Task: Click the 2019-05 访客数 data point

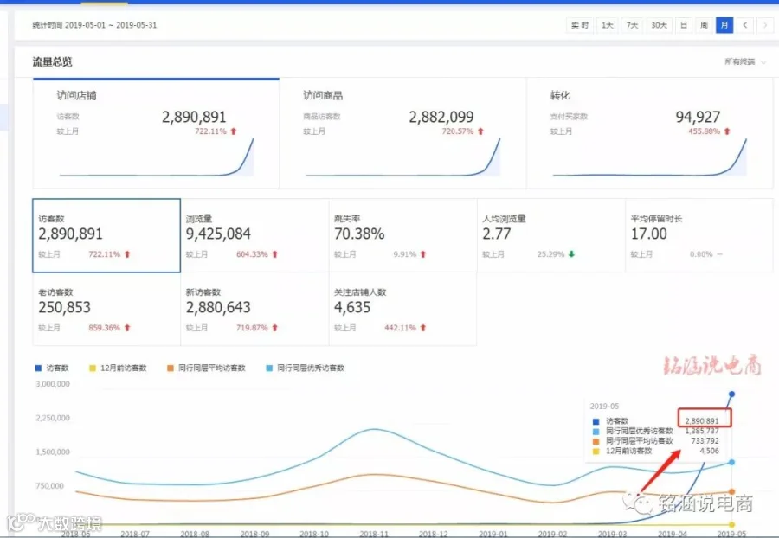Action: click(731, 394)
